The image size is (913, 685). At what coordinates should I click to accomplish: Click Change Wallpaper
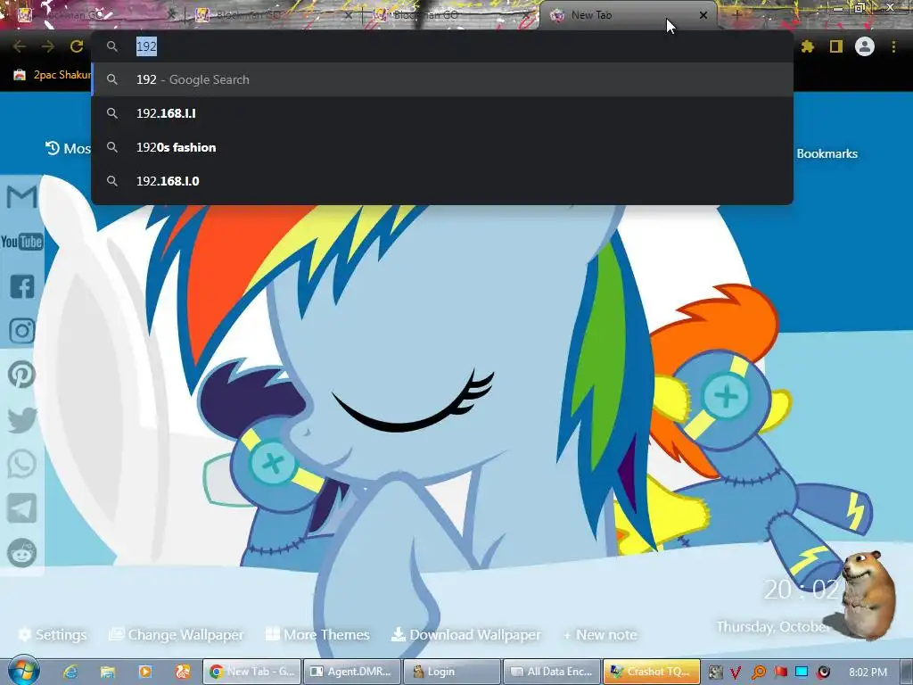tap(177, 635)
